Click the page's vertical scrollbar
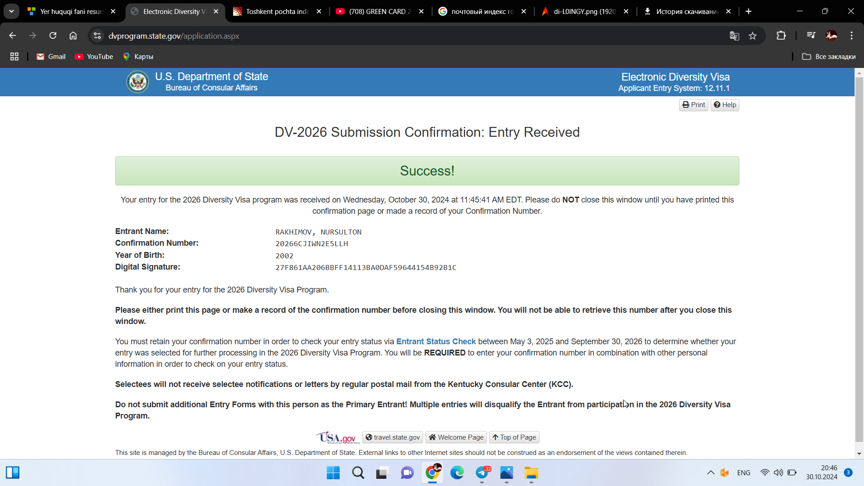 [859, 261]
